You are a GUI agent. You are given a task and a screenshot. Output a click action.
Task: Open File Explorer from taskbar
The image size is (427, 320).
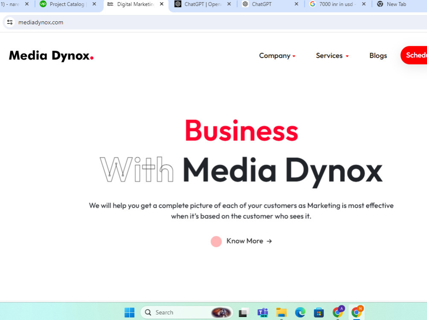(x=281, y=312)
